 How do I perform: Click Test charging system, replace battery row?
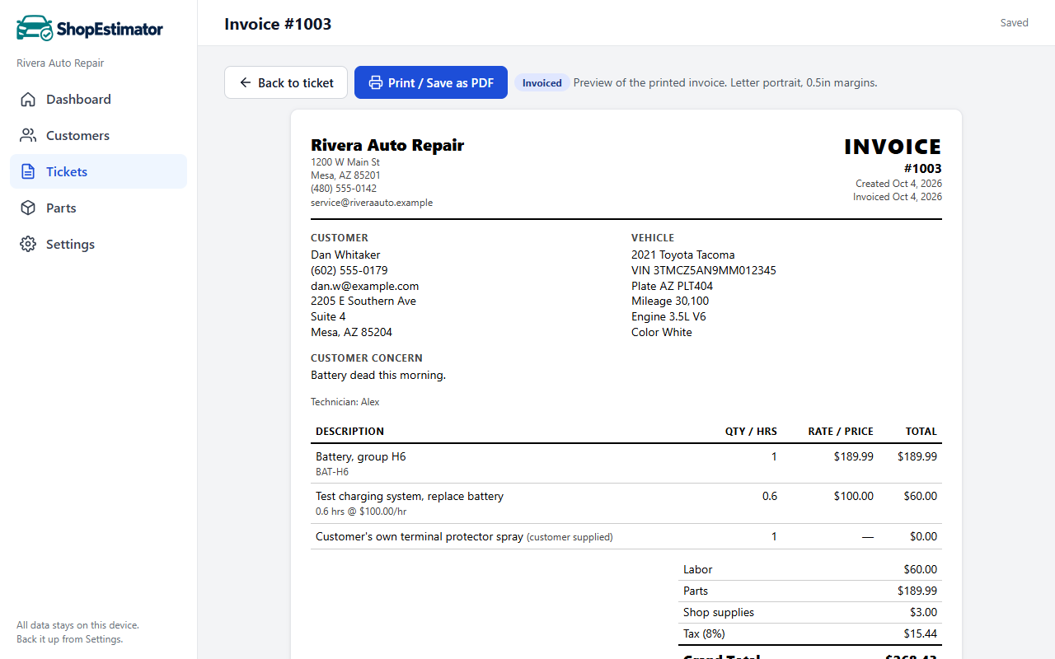[626, 503]
